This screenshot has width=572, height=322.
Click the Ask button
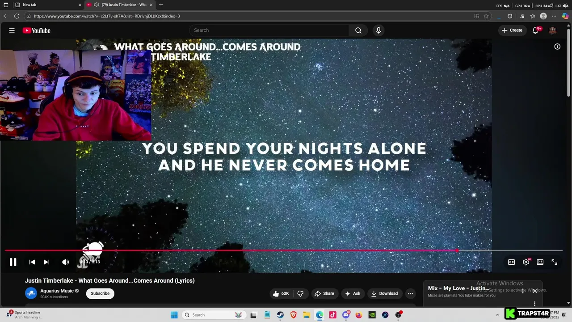353,293
